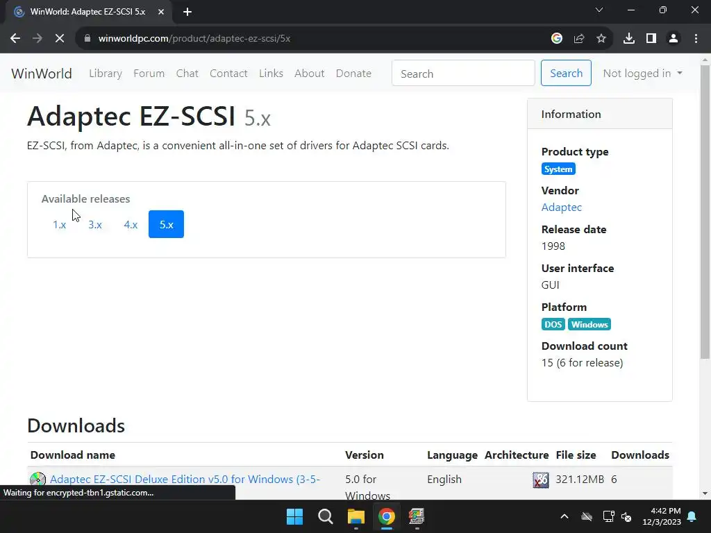711x533 pixels.
Task: Open the Contact menu item
Action: pyautogui.click(x=228, y=74)
